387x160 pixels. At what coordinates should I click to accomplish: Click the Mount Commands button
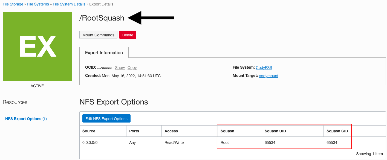point(98,35)
